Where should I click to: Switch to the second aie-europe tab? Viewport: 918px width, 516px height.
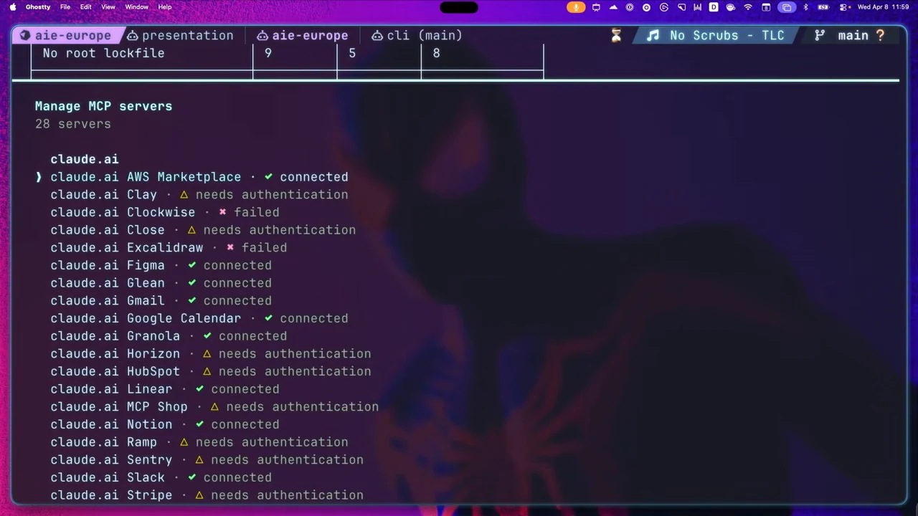tap(302, 35)
